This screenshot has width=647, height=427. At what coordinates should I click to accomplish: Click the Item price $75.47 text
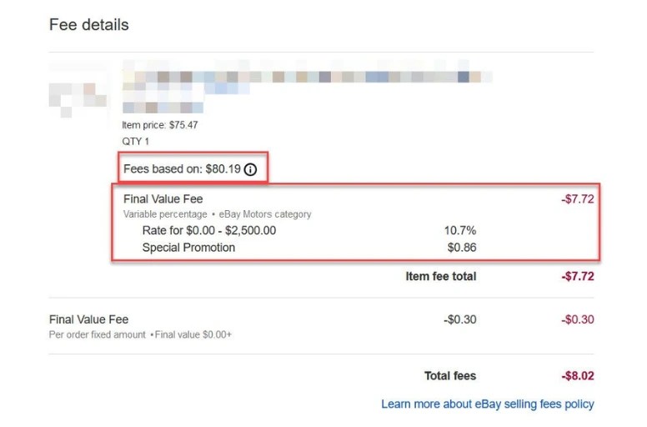(x=160, y=125)
